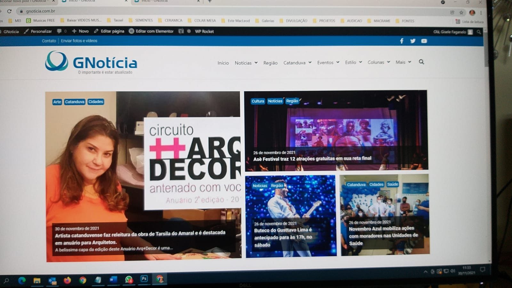Show hidden system tray icons
Viewport: 512px width, 288px height.
(425, 272)
